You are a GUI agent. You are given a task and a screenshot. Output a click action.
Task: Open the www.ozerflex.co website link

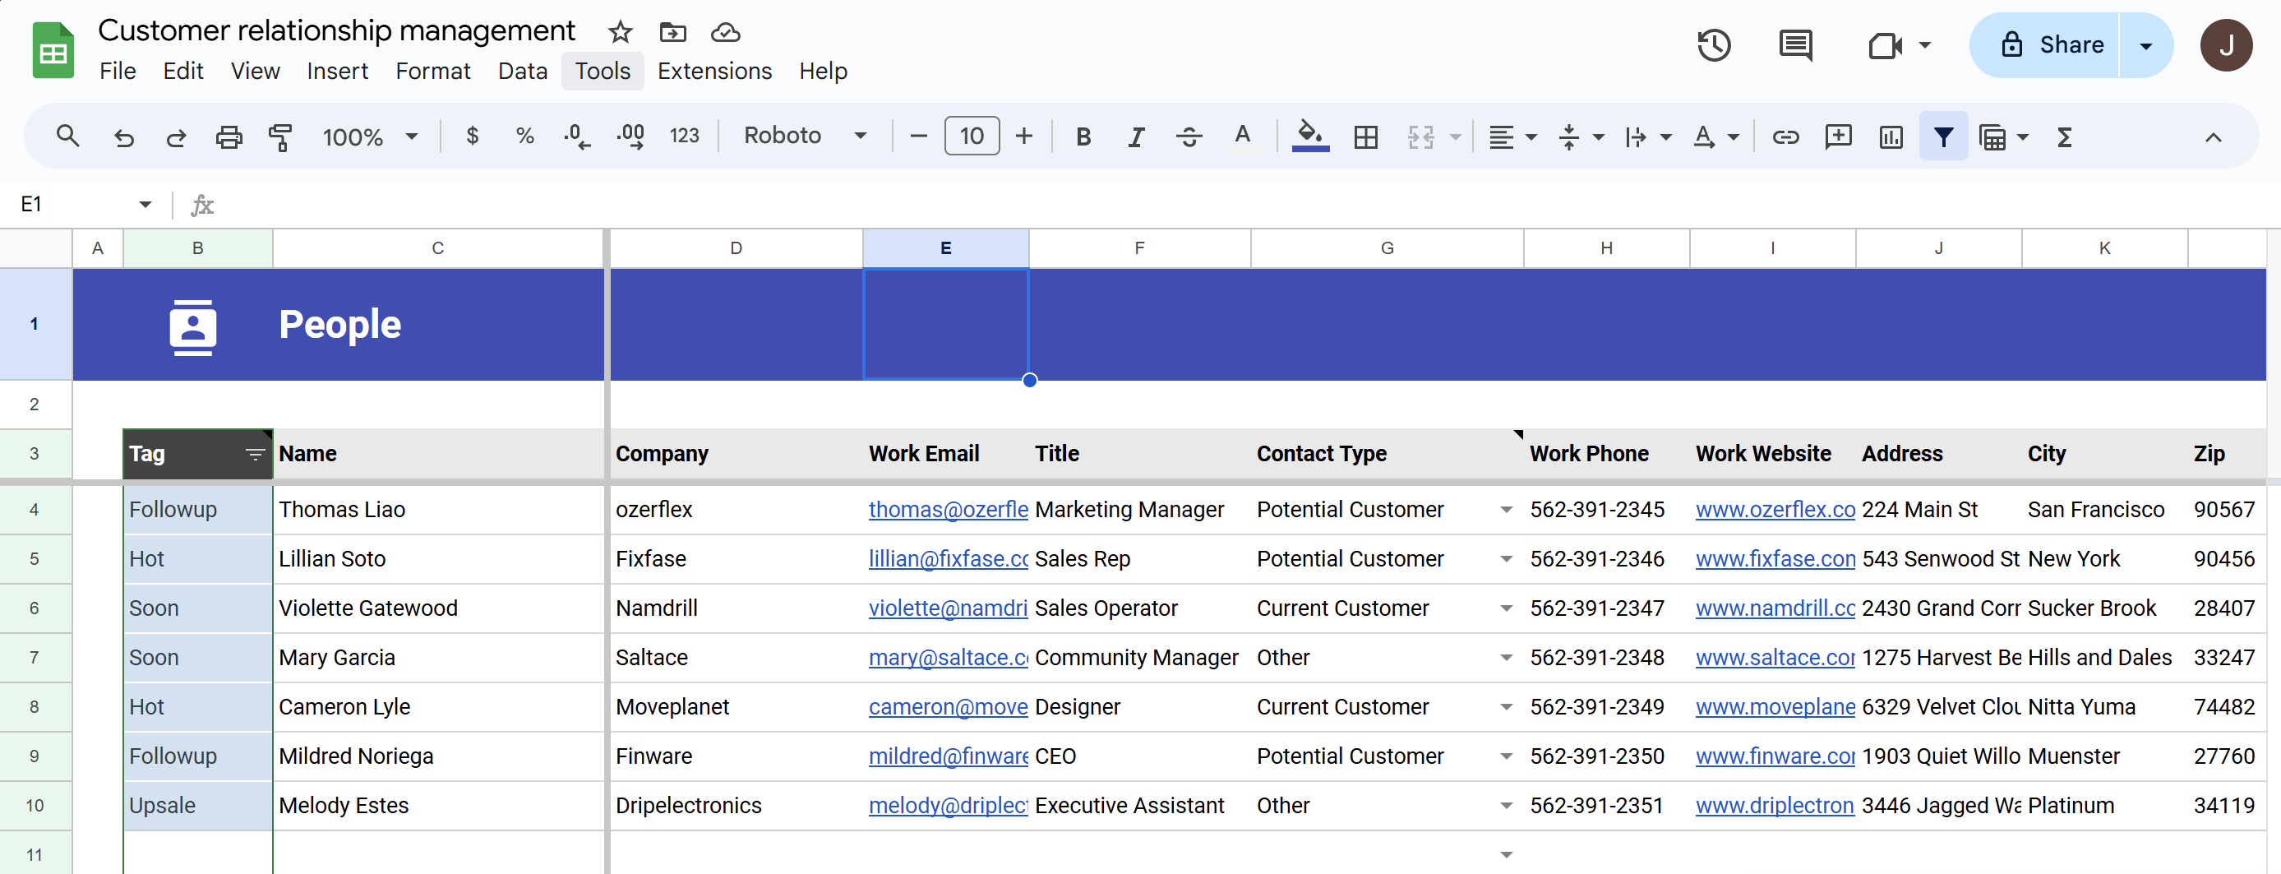[1775, 510]
